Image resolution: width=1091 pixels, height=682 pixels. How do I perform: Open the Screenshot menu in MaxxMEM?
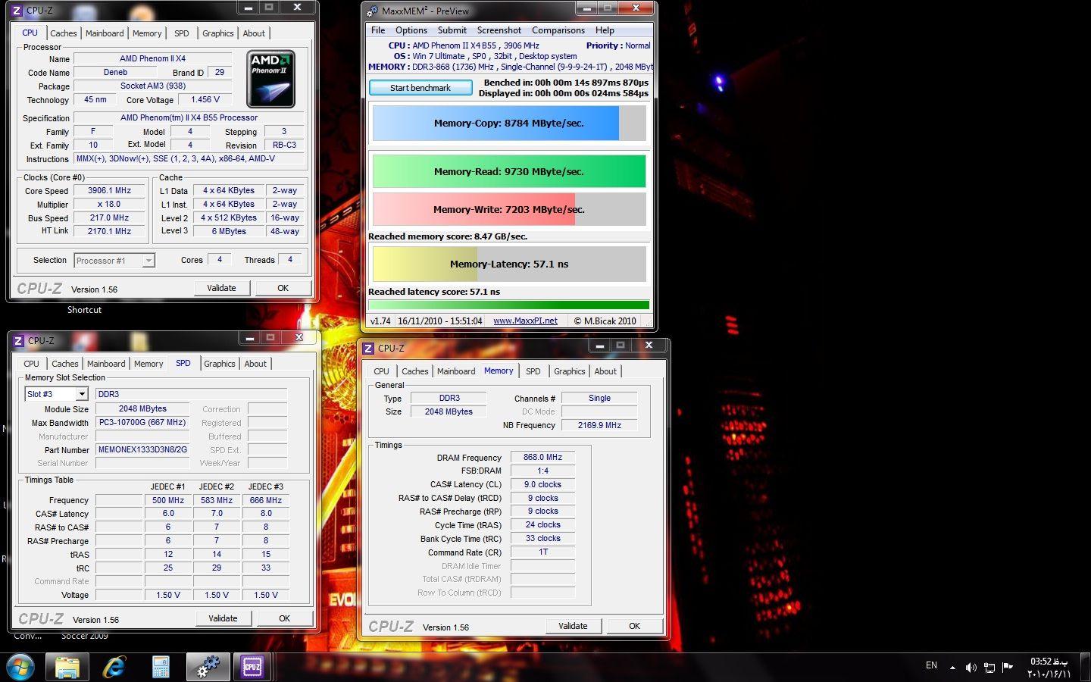pyautogui.click(x=499, y=30)
